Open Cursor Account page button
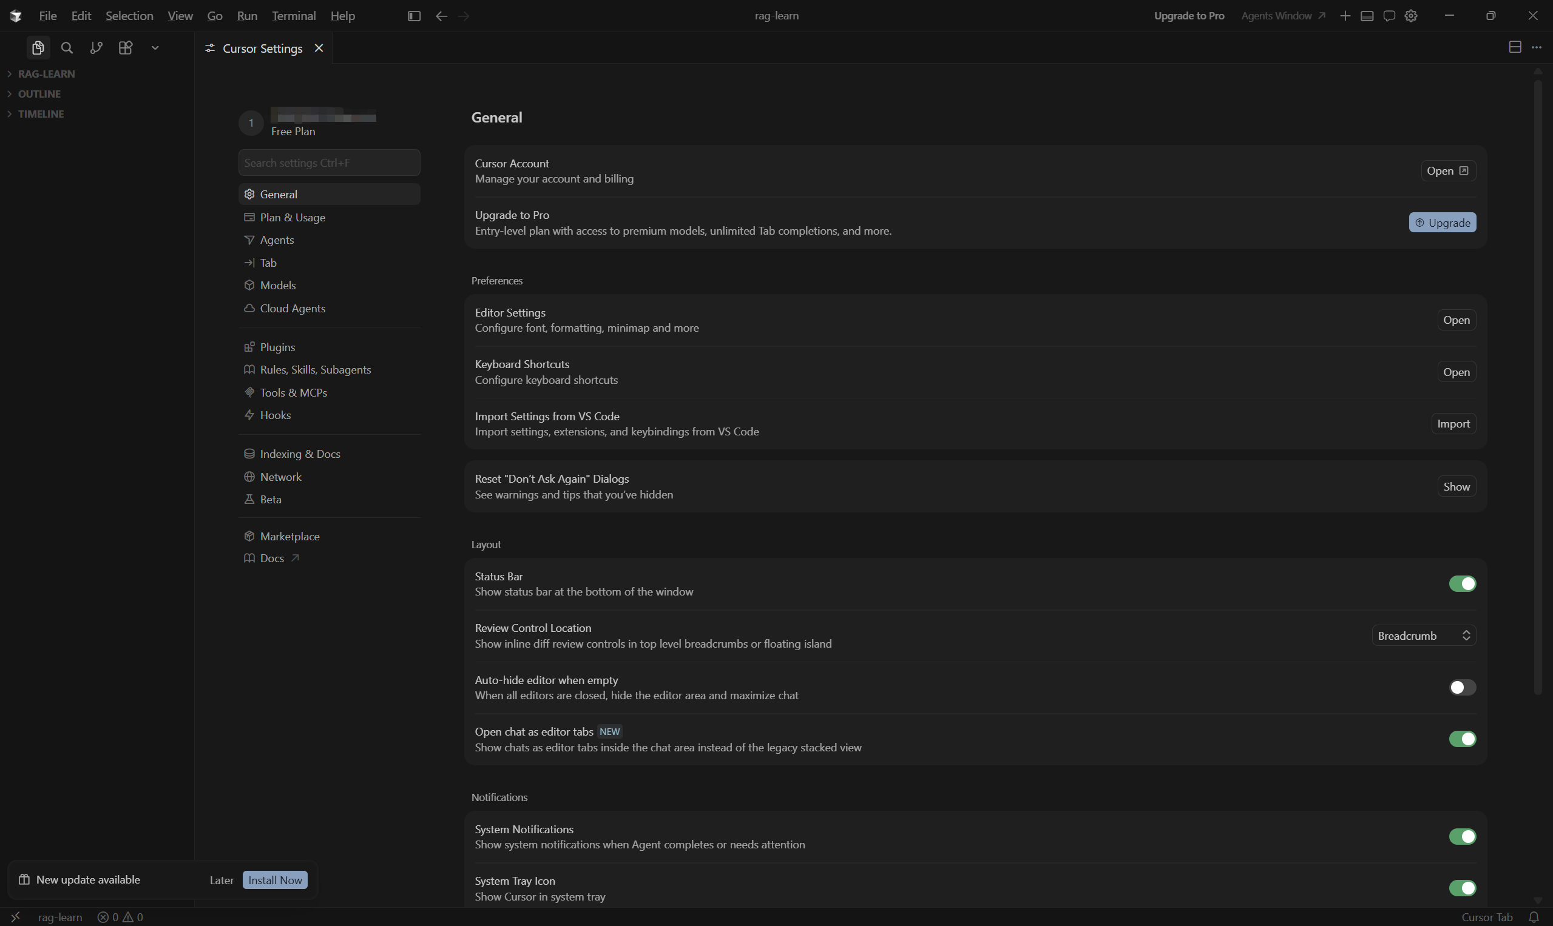The width and height of the screenshot is (1553, 926). click(x=1448, y=171)
